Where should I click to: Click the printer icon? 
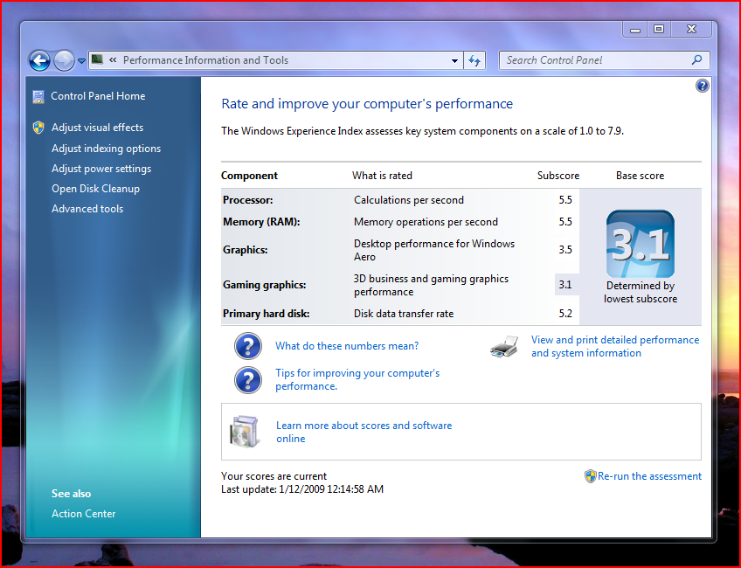pos(504,346)
